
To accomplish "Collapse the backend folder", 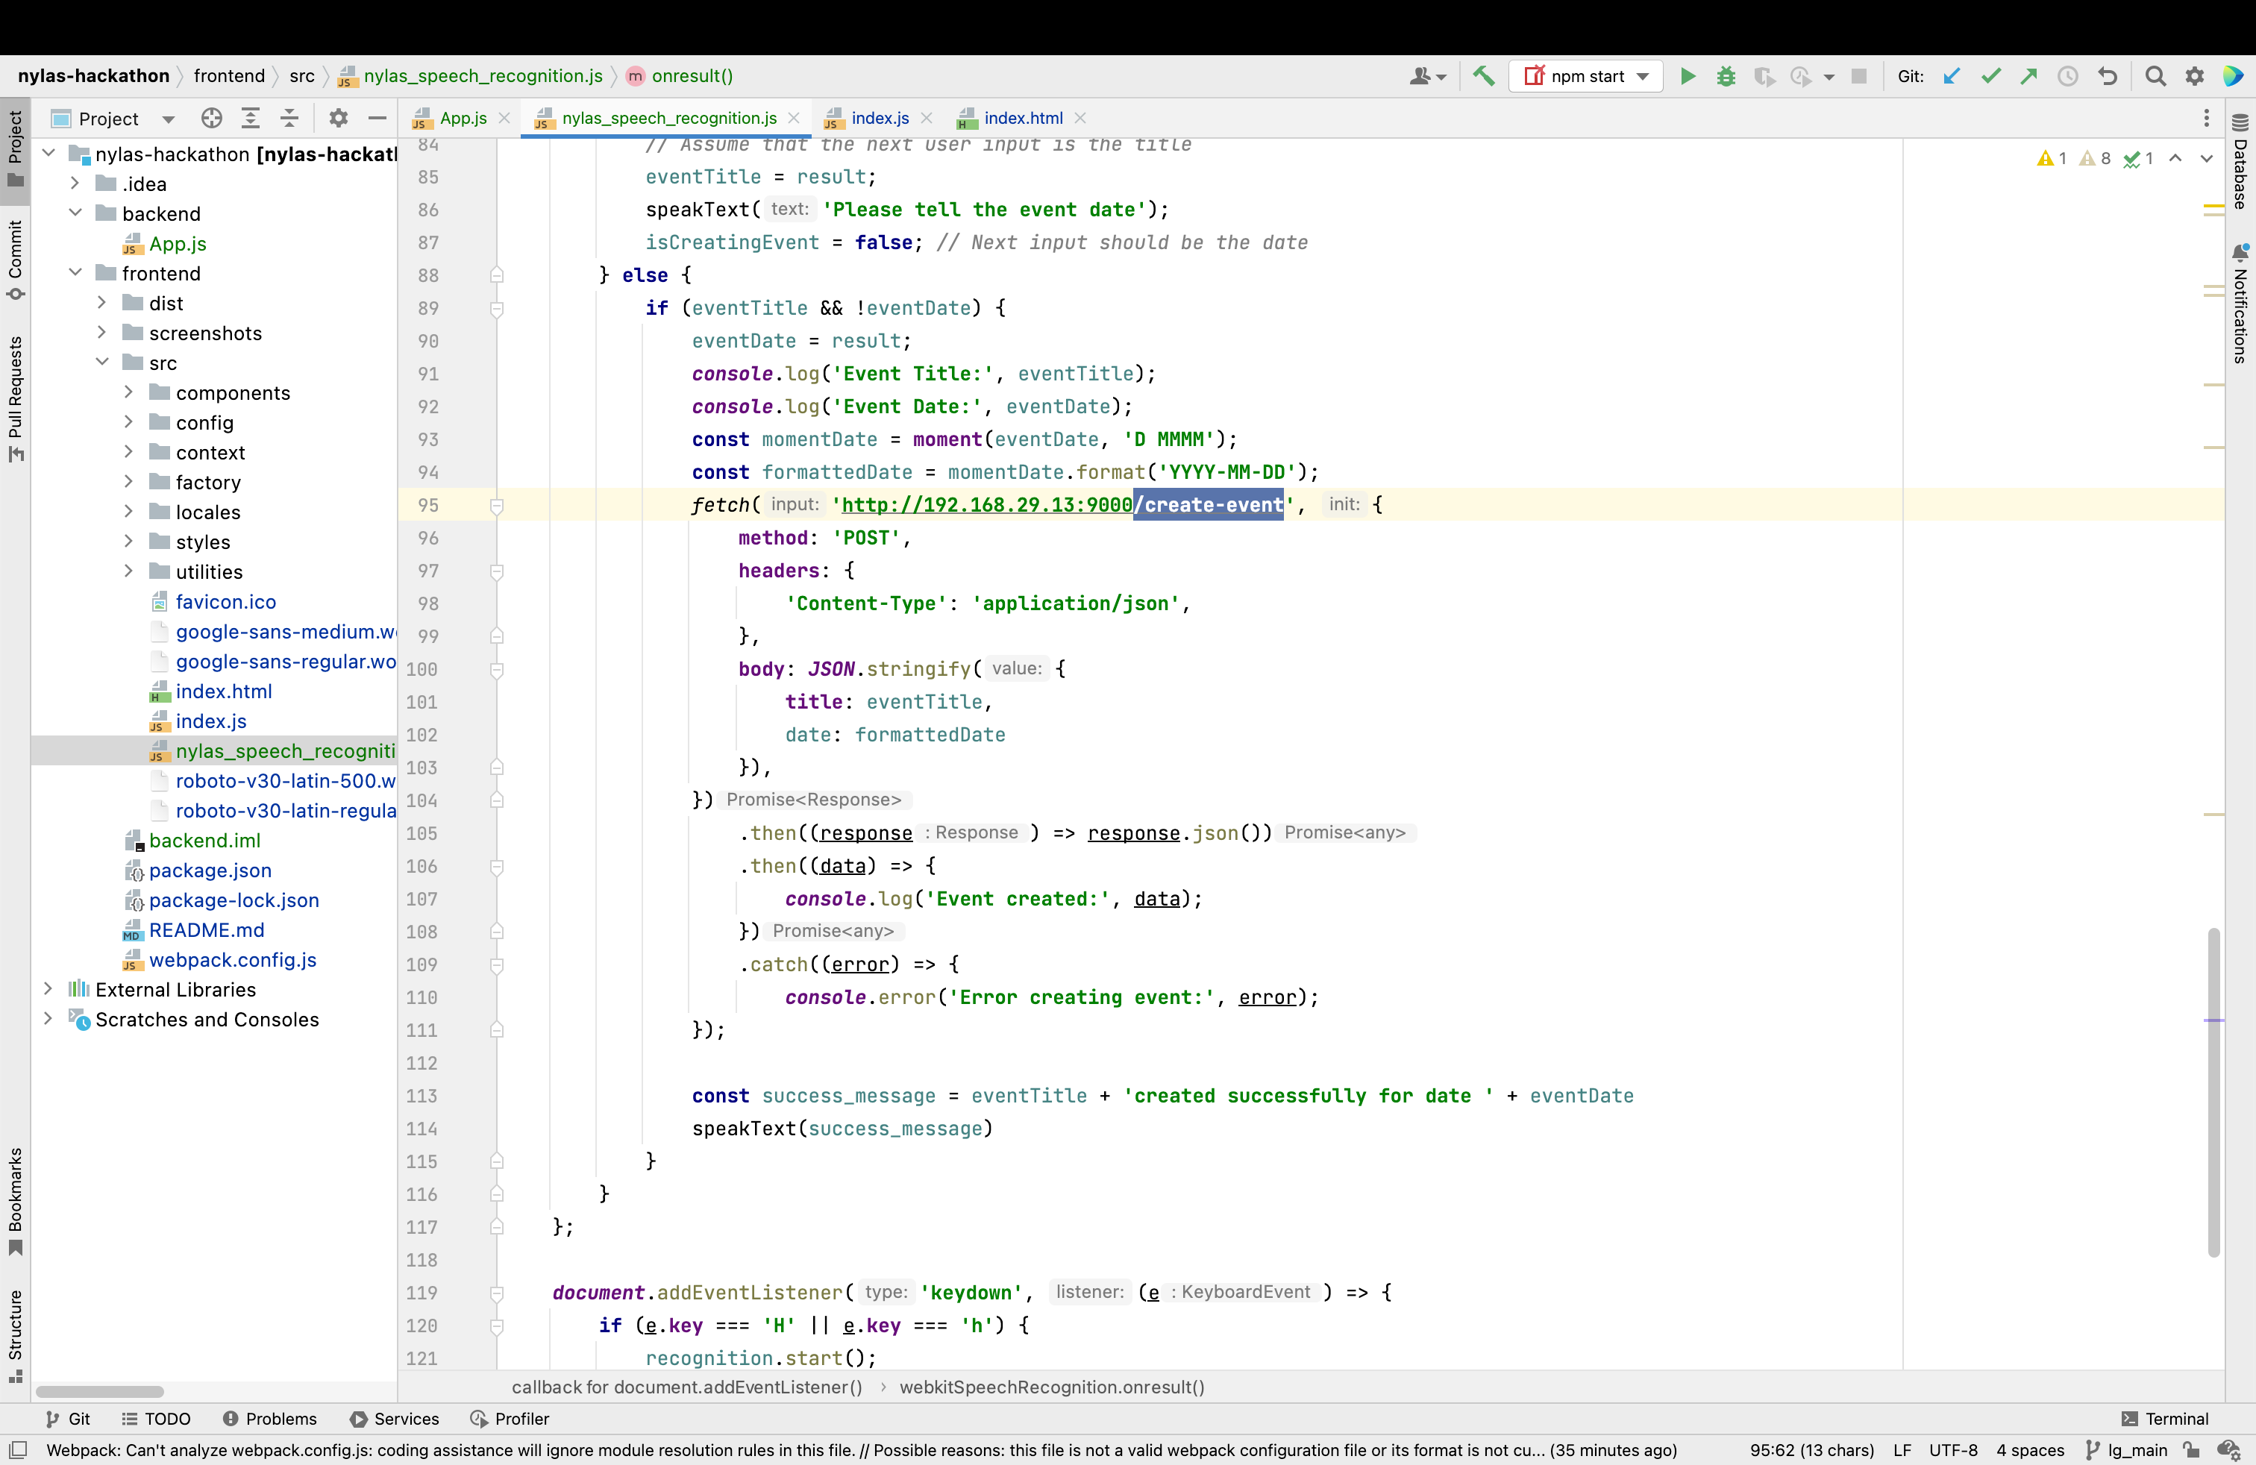I will [x=76, y=213].
